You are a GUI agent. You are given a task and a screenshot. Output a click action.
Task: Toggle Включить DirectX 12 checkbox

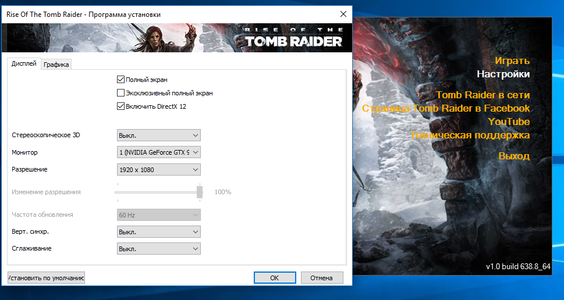pos(121,106)
